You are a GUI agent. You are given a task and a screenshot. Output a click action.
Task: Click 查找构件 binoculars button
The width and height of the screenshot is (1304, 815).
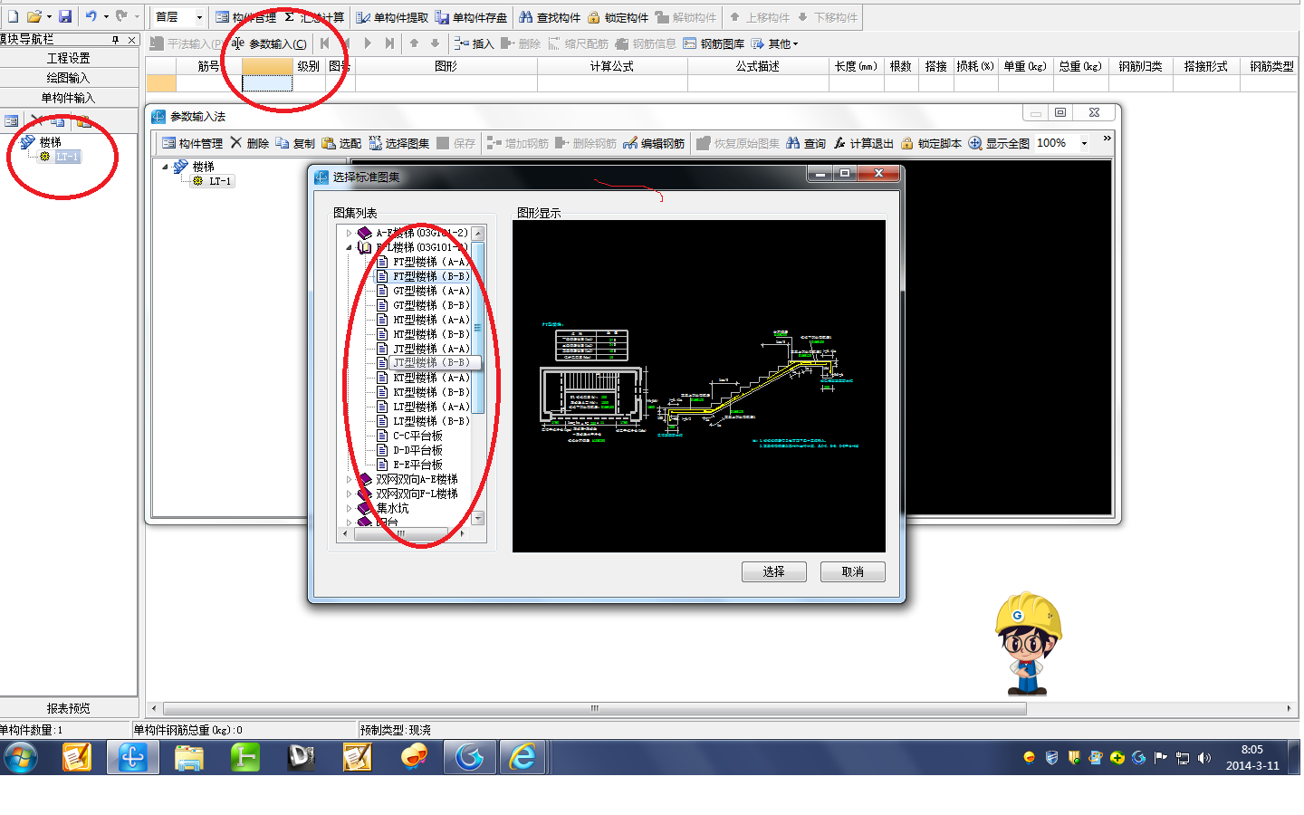(550, 17)
